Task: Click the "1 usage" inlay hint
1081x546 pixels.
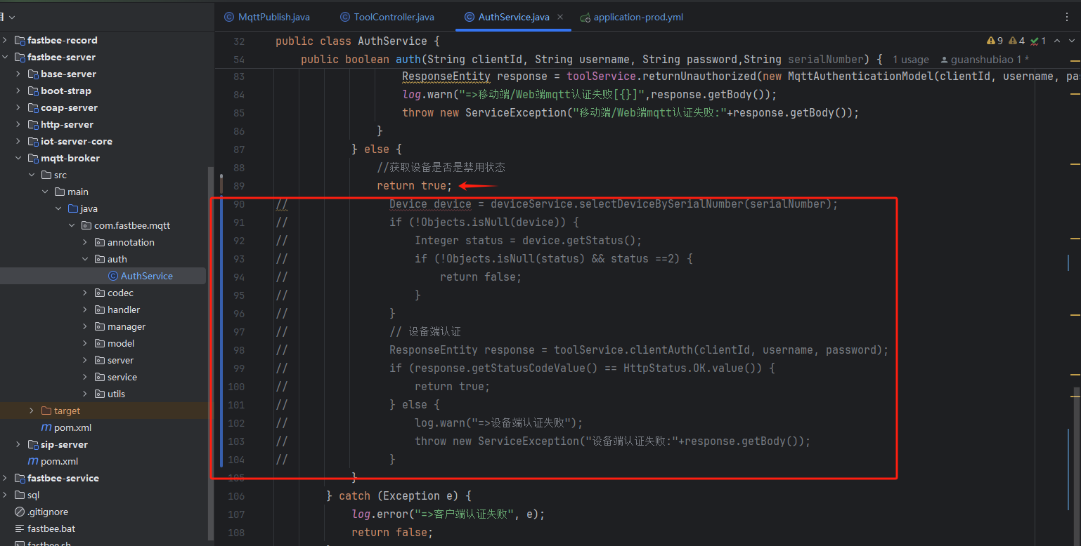Action: point(911,60)
